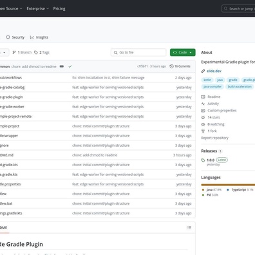Open the gradle-plugin folder
Image resolution: width=255 pixels, height=255 pixels.
pos(12,97)
